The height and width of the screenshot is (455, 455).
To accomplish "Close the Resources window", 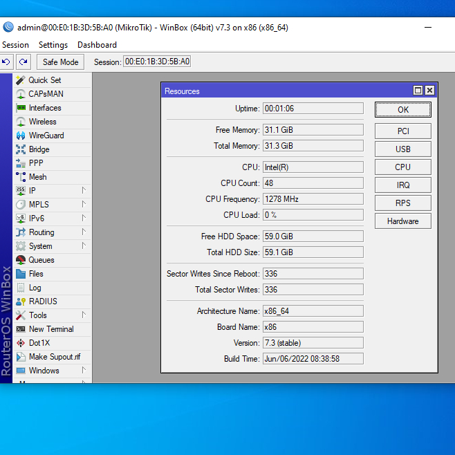I will click(x=429, y=91).
